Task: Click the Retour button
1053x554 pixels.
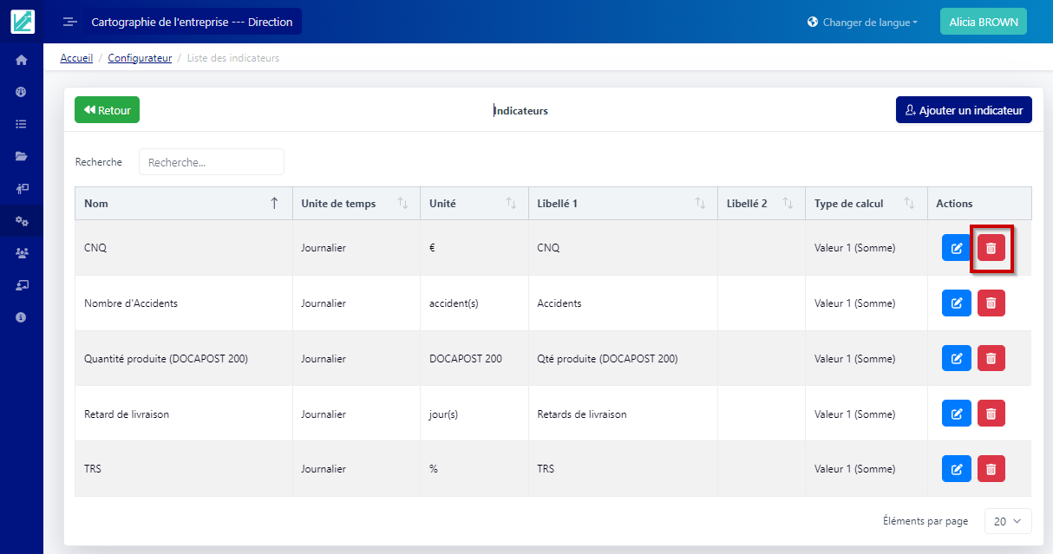Action: 107,110
